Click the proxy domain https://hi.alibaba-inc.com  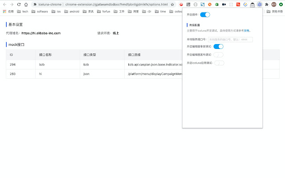(x=41, y=33)
